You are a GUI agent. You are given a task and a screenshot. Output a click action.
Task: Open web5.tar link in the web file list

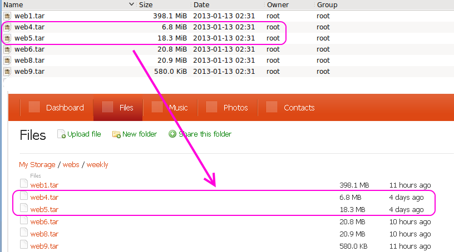[45, 209]
